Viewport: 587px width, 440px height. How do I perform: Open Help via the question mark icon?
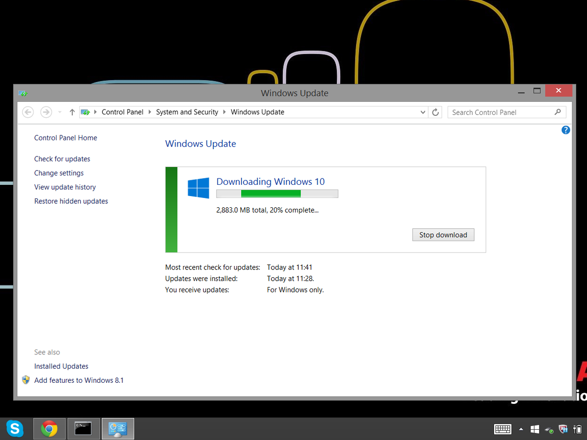point(566,130)
